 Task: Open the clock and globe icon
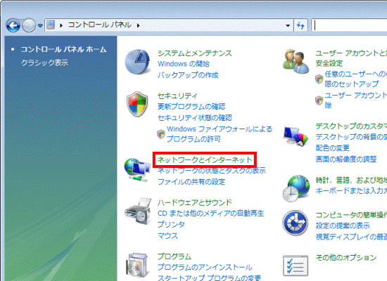296,188
